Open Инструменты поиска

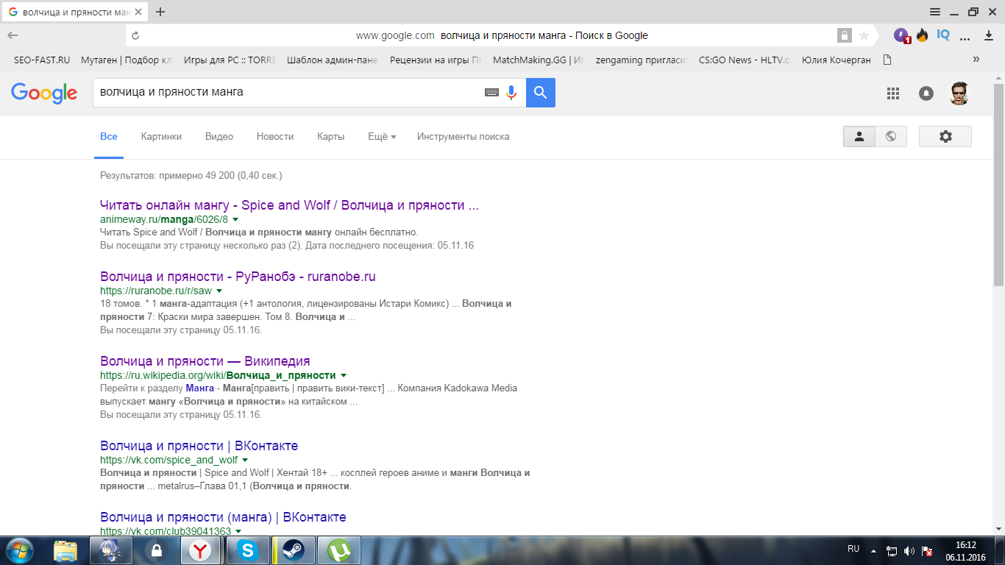464,137
